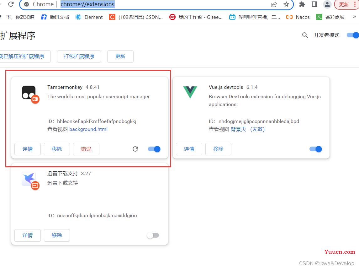Open the extensions puzzle icon
Viewport: 359px width, 269px height.
[302, 4]
